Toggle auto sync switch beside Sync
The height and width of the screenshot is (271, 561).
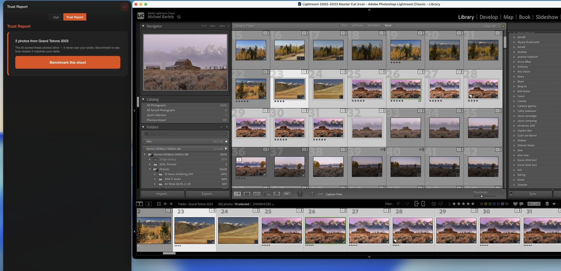click(x=511, y=194)
